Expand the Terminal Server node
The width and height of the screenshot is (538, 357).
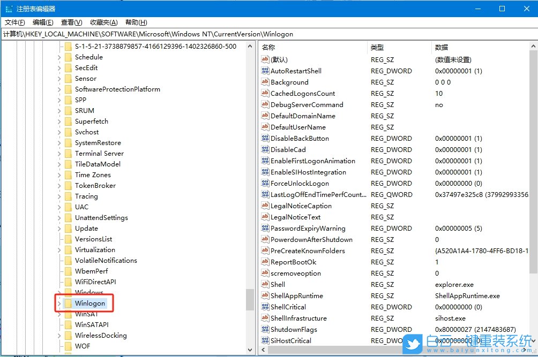coord(59,153)
